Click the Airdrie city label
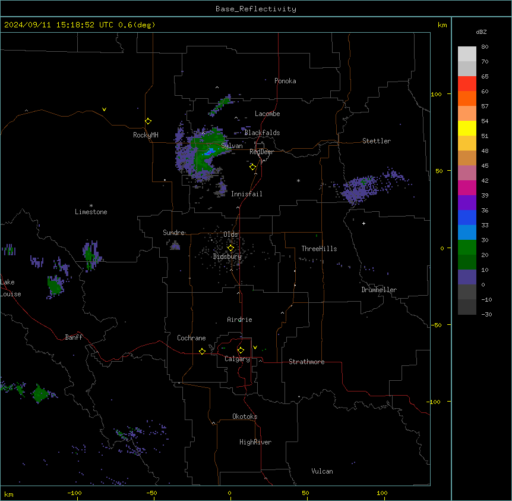 click(239, 320)
